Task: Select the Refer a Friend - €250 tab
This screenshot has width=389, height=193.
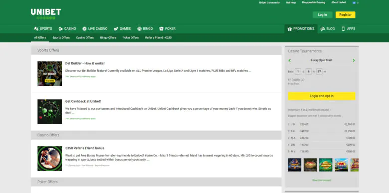Action: 158,38
